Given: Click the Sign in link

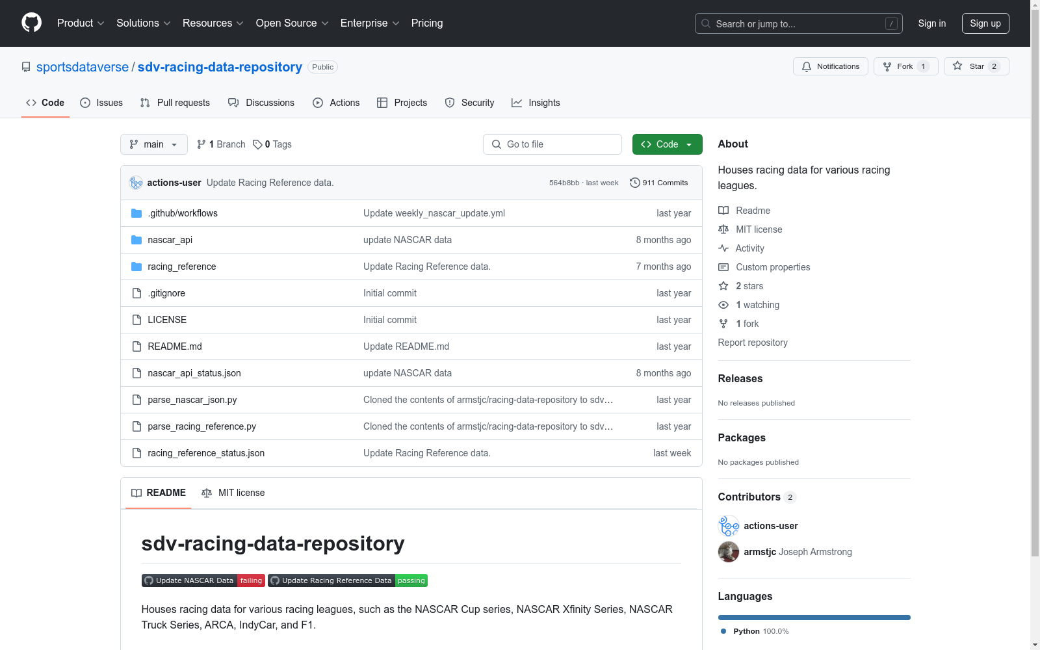Looking at the screenshot, I should tap(932, 23).
